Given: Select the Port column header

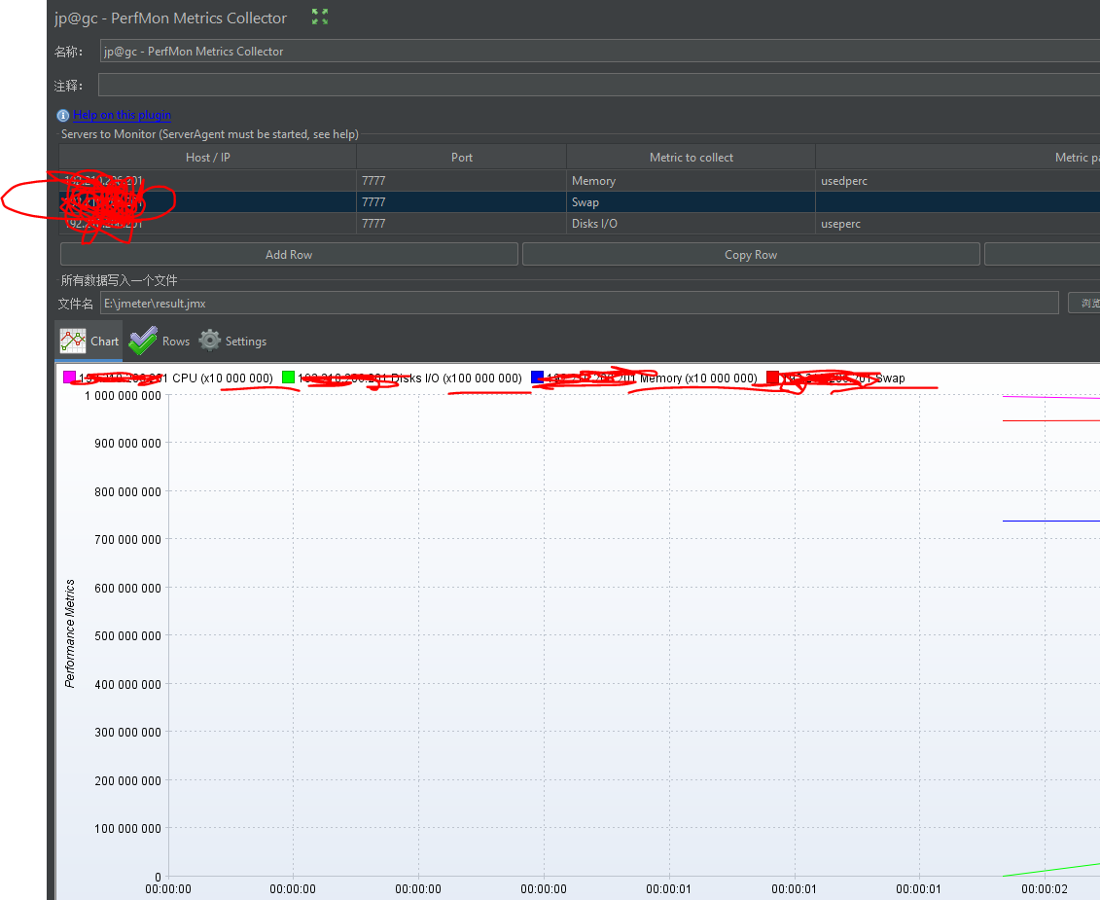Looking at the screenshot, I should pyautogui.click(x=462, y=158).
